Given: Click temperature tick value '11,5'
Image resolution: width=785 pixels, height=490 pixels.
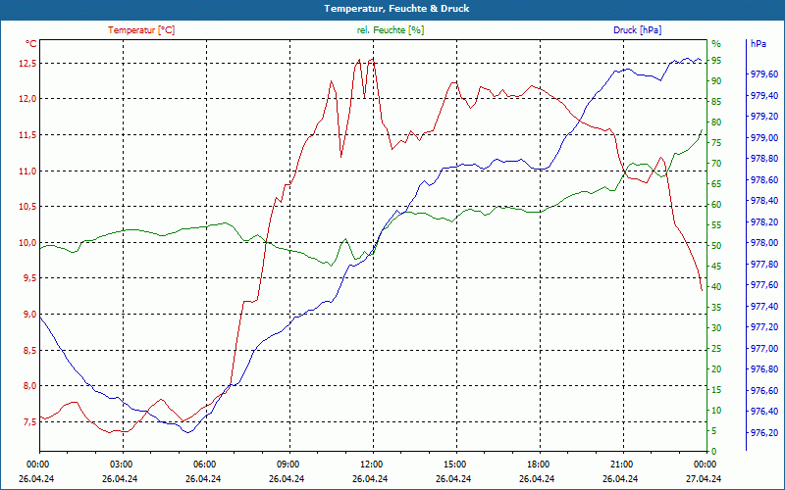Looking at the screenshot, I should click(x=27, y=135).
